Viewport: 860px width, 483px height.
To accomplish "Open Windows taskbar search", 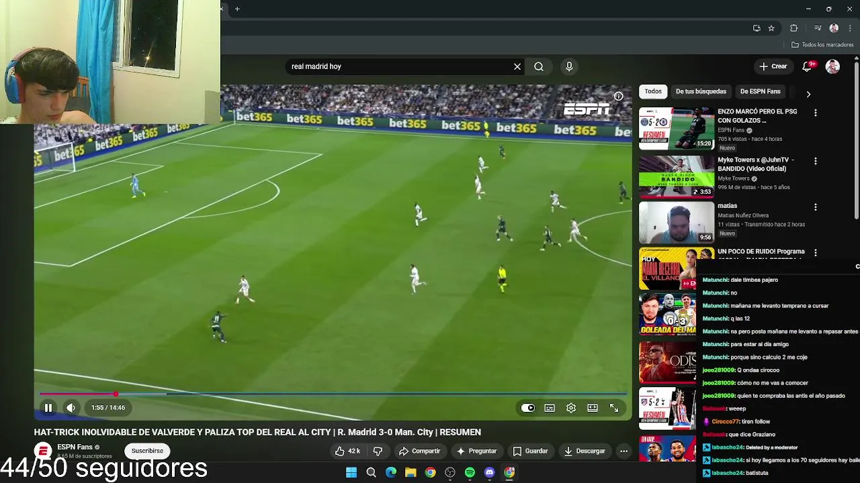I will click(371, 472).
